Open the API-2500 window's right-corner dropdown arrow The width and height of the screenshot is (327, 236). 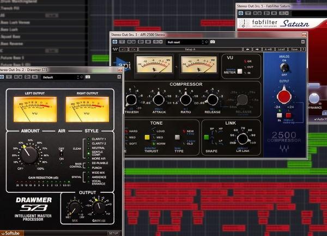pos(303,42)
